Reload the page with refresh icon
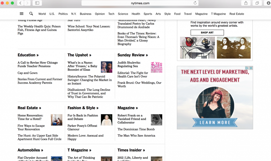Screen dimensions: 271x161 (195, 3)
